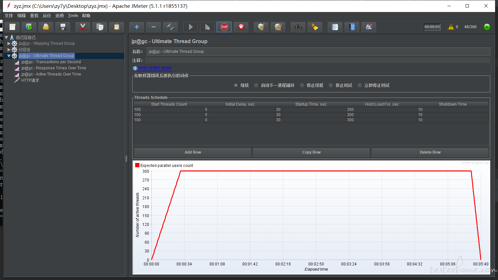Image resolution: width=498 pixels, height=280 pixels.
Task: Stop the test with STOP icon
Action: coord(224,27)
